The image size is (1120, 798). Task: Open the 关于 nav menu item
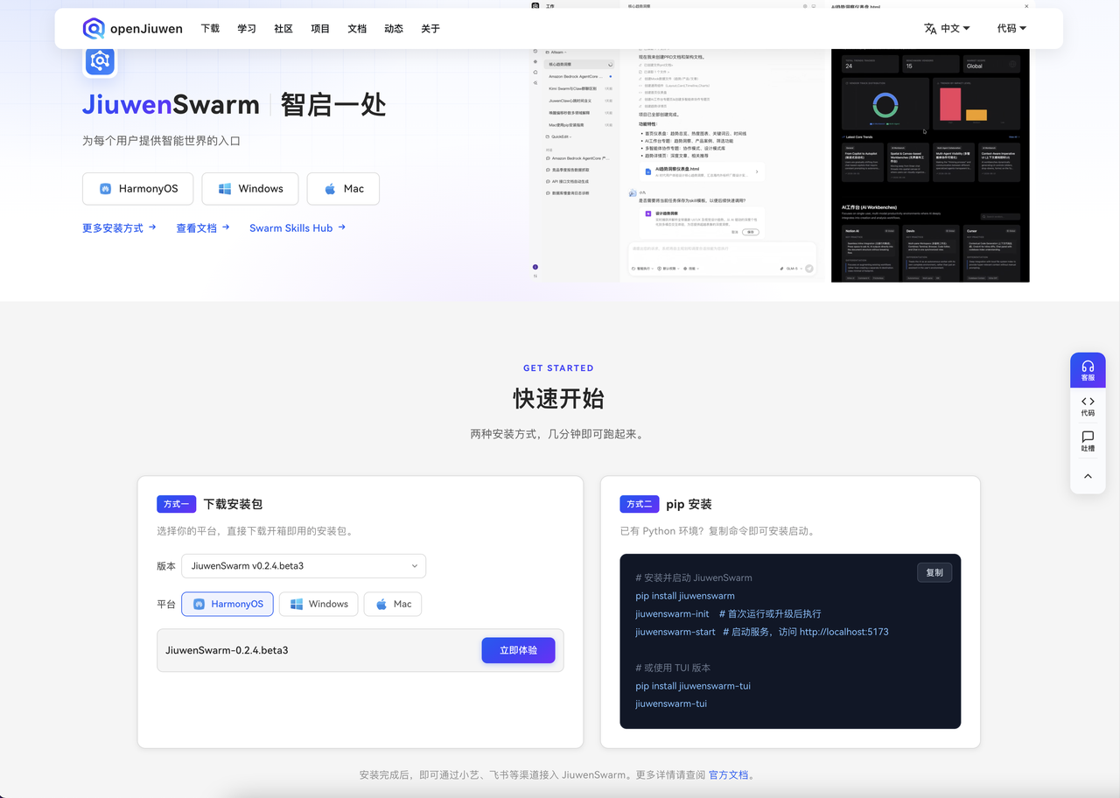click(x=430, y=29)
